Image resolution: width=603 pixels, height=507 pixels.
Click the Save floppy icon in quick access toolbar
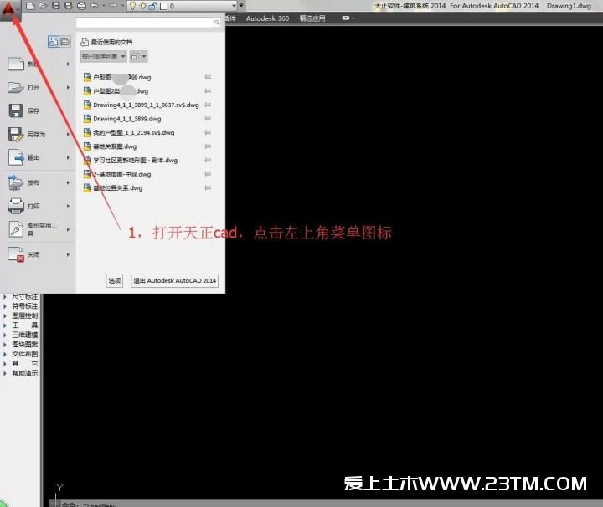click(x=56, y=6)
